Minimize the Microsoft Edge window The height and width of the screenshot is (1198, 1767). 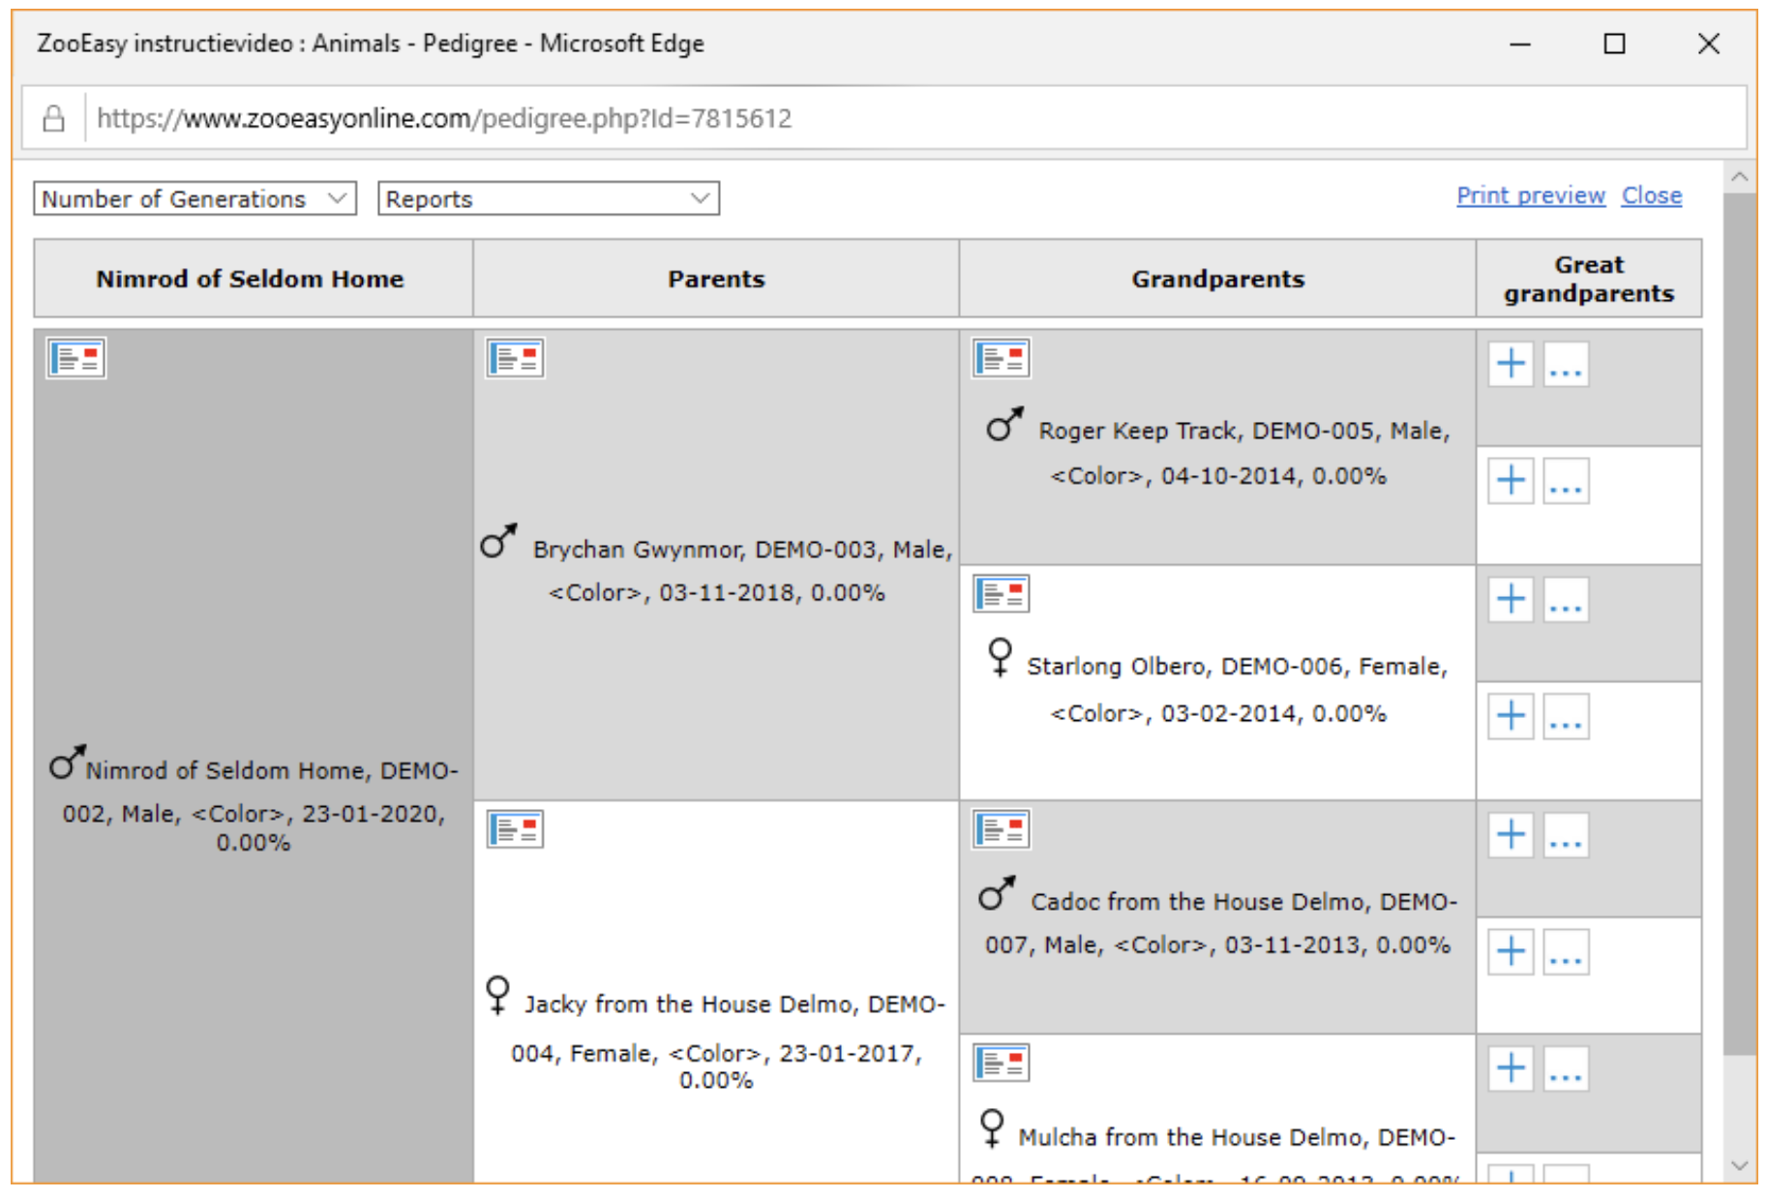coord(1520,44)
